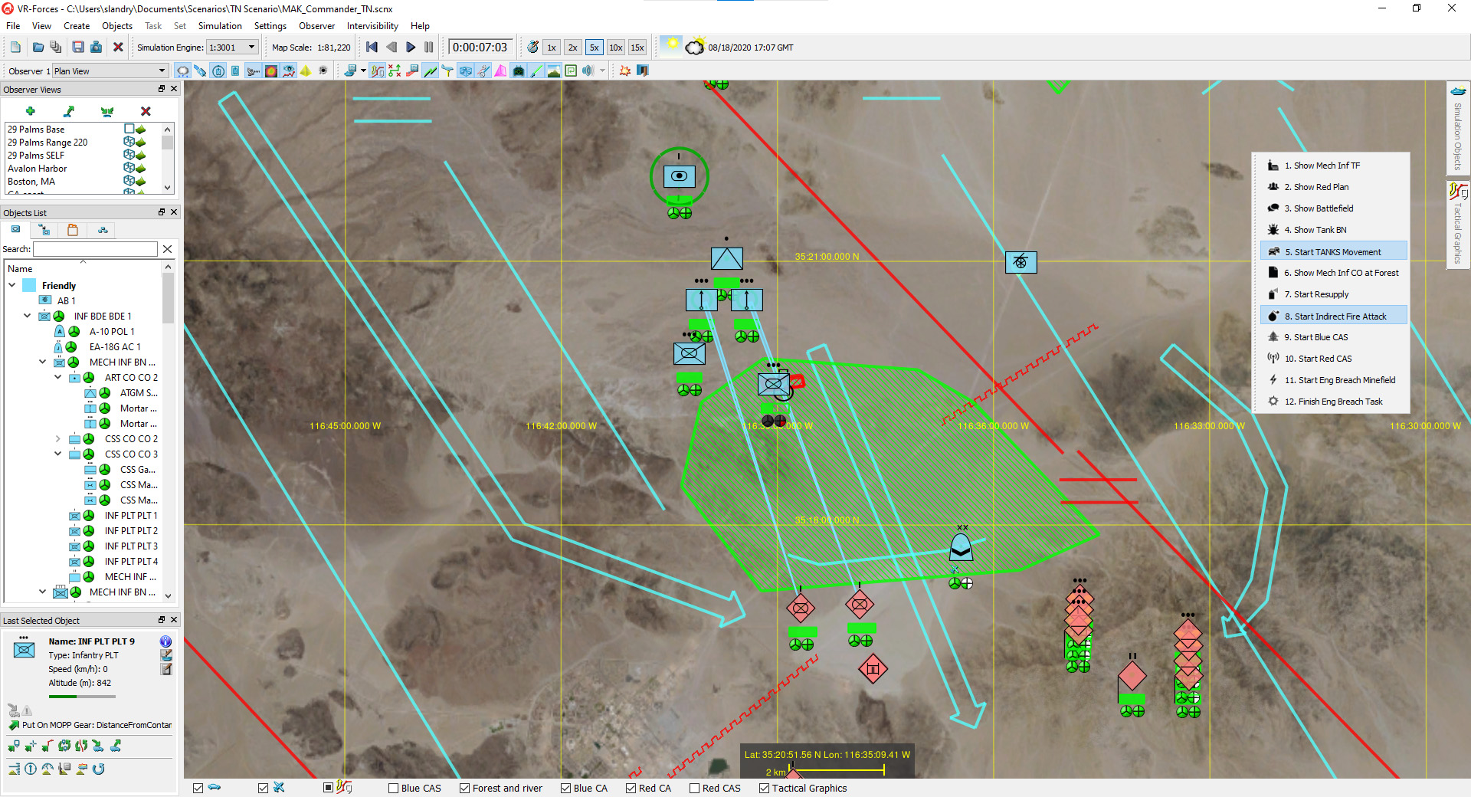Clear the Objects List search box
The image size is (1471, 797).
pos(168,249)
